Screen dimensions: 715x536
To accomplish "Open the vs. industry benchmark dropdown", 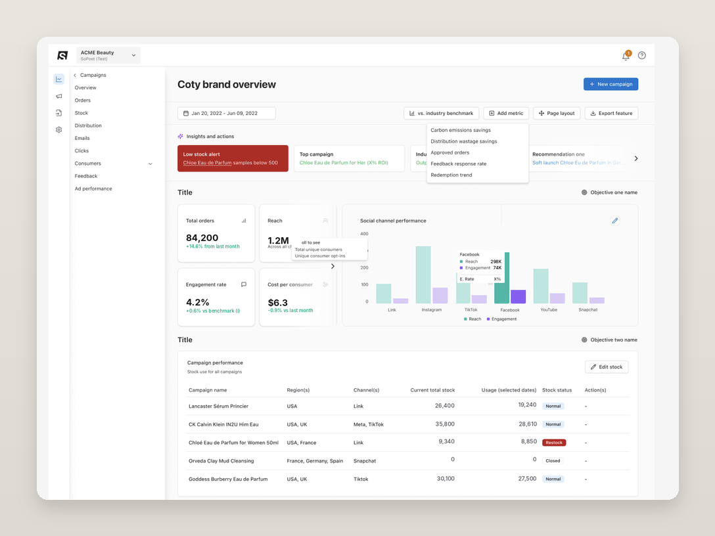I will tap(441, 113).
